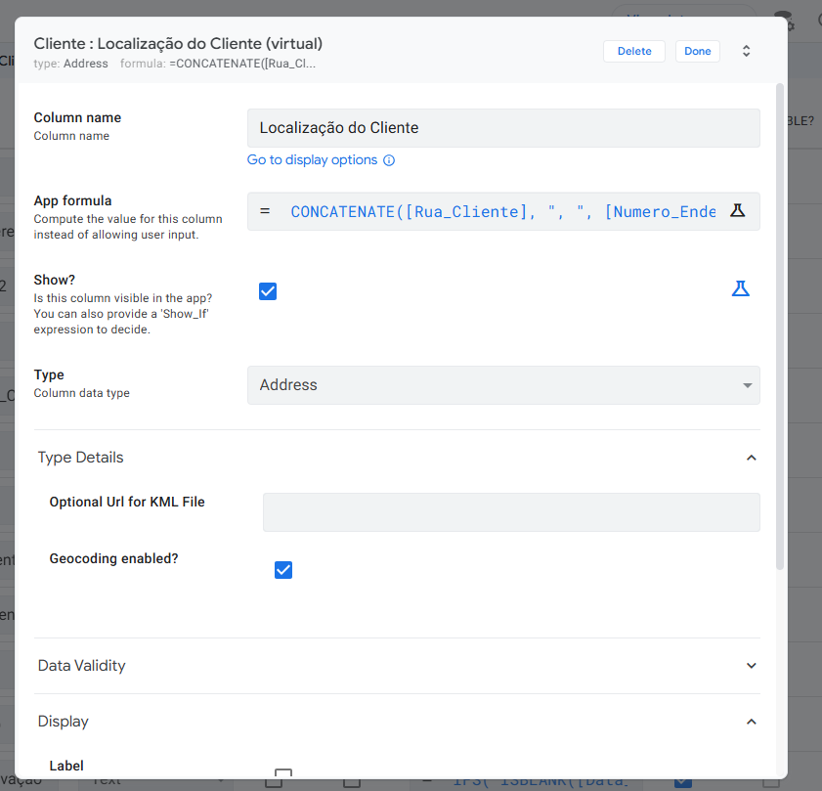Click the Column name text field
822x791 pixels.
[x=502, y=128]
